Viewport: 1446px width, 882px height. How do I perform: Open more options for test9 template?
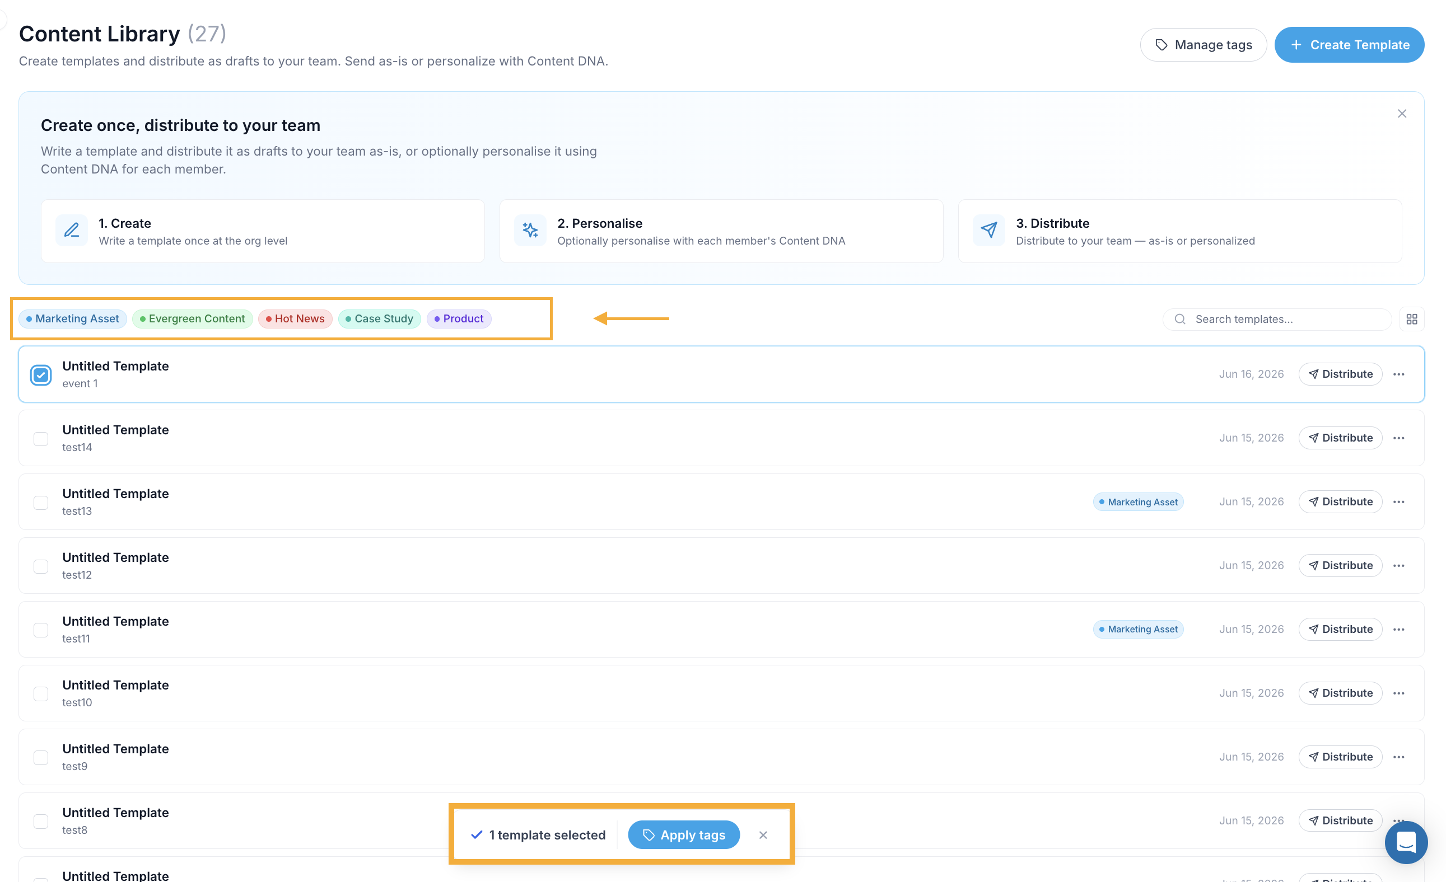coord(1399,757)
